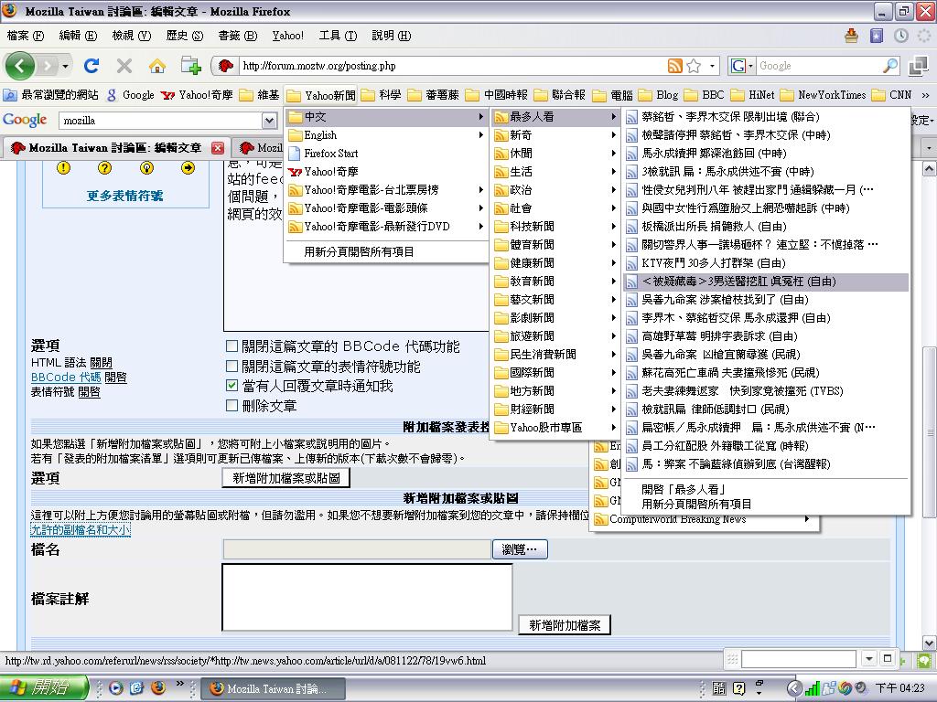Check the 刪除文章 checkbox
Screen dimensions: 937x702
pyautogui.click(x=232, y=405)
